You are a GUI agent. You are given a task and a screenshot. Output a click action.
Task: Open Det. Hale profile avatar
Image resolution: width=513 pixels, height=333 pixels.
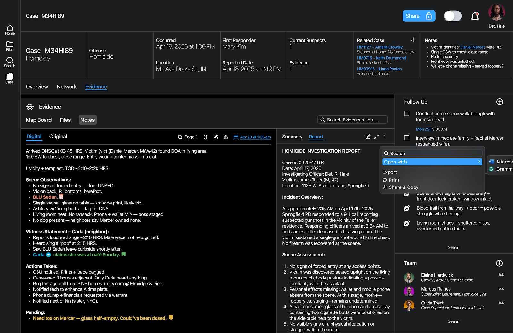point(496,12)
